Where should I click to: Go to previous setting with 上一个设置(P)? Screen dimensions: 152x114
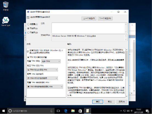tap(89, 18)
